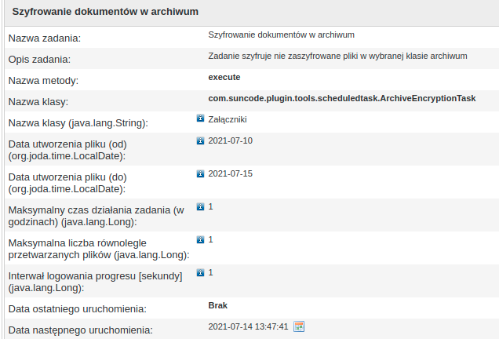This screenshot has width=499, height=339.
Task: Click the Załączniki class name value
Action: (x=228, y=119)
